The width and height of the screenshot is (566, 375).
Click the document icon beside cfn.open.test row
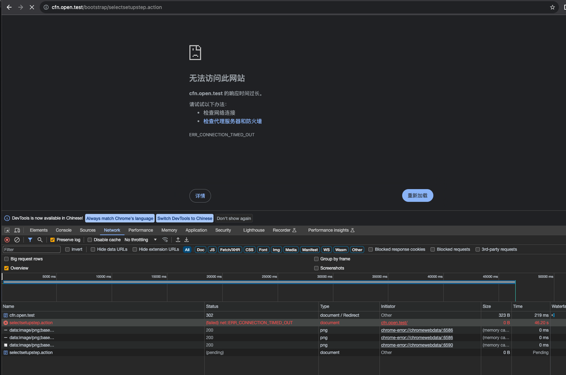point(6,316)
